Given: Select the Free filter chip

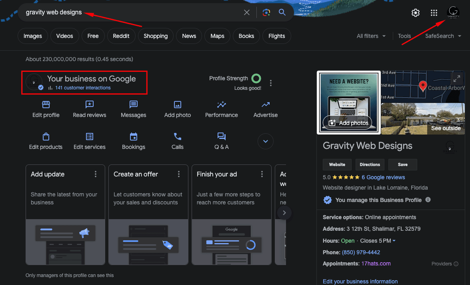Looking at the screenshot, I should [x=93, y=36].
